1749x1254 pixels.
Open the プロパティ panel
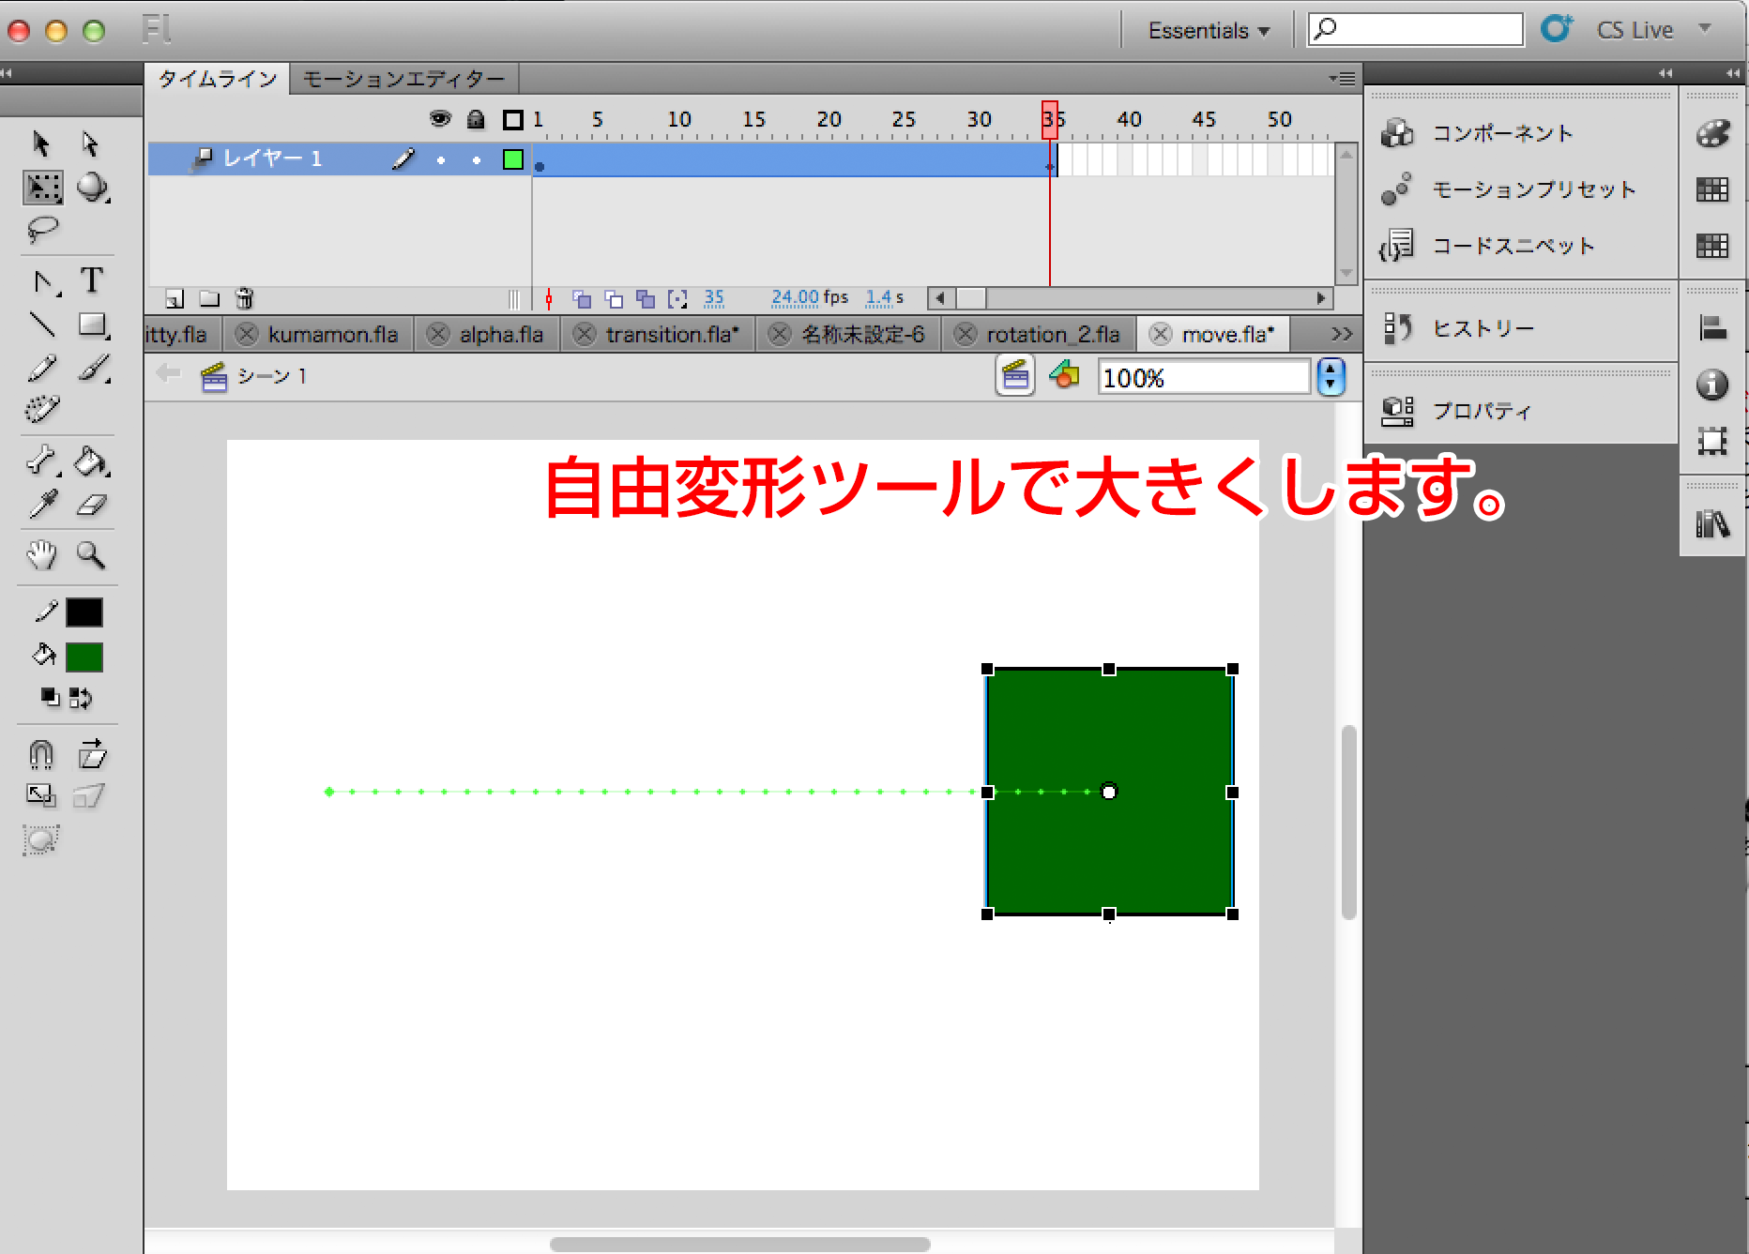[x=1482, y=411]
